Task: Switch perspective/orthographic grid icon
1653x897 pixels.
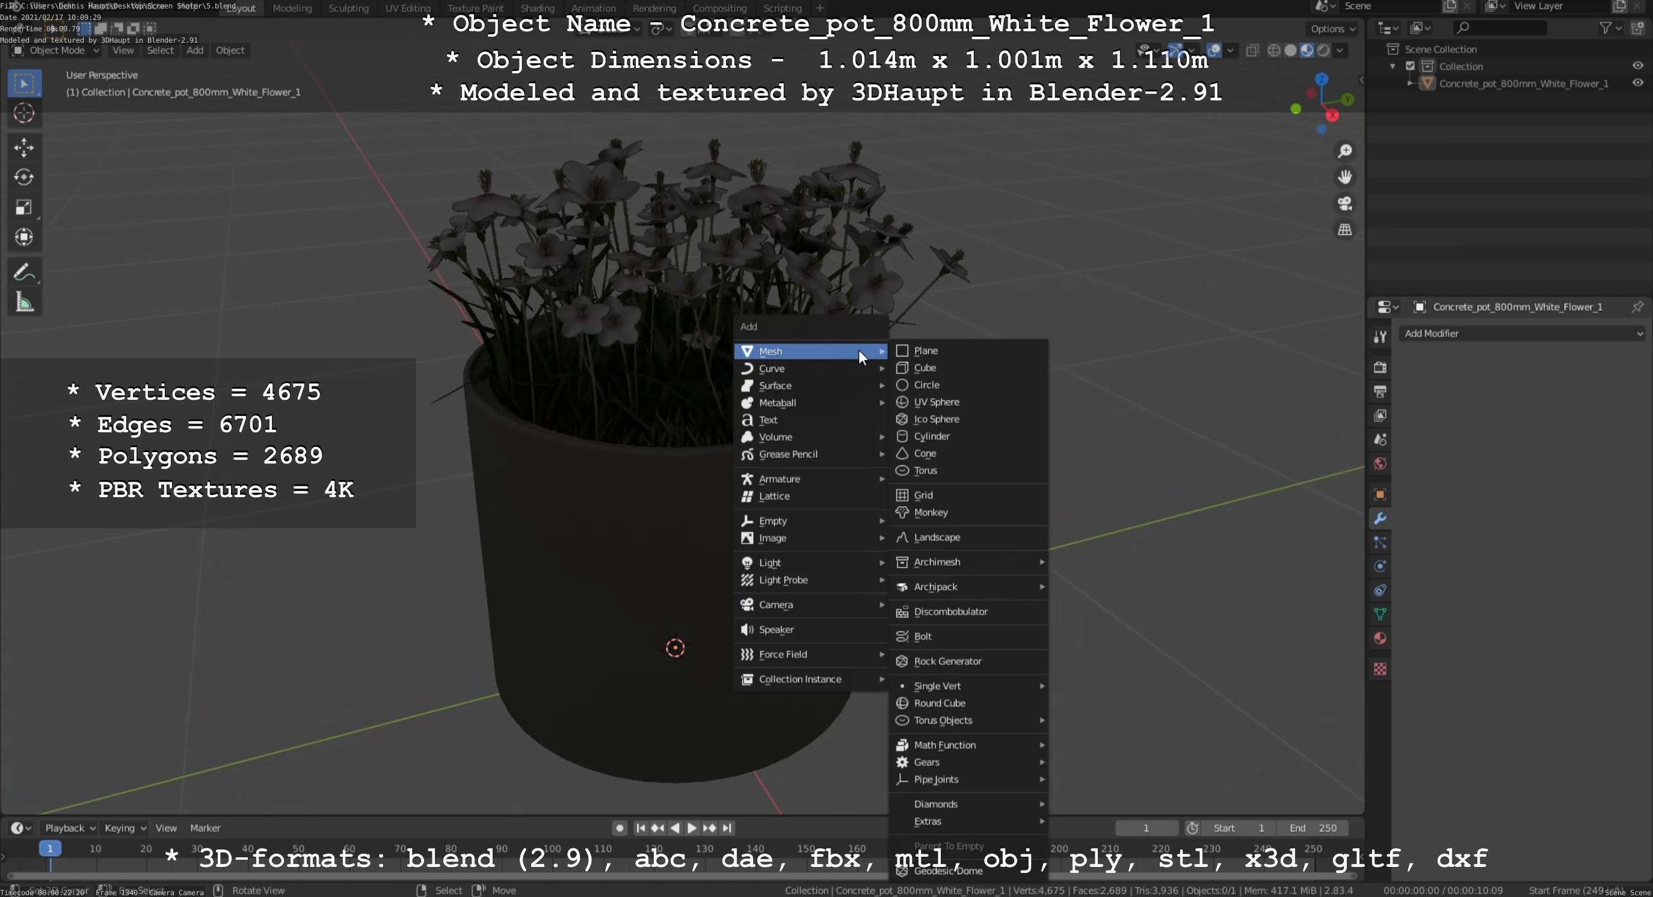Action: [x=1344, y=230]
